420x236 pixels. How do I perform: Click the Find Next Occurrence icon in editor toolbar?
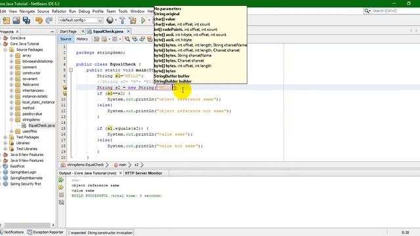pos(142,39)
